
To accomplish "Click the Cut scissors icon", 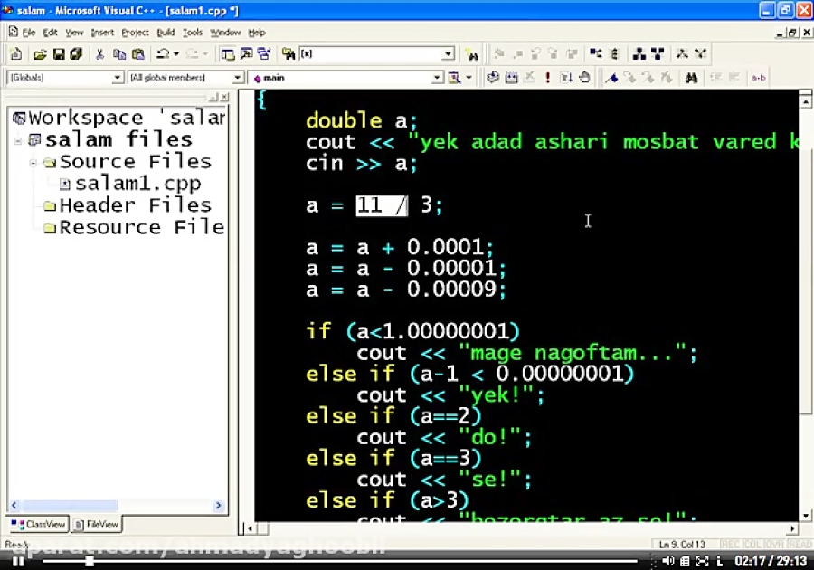I will point(99,54).
